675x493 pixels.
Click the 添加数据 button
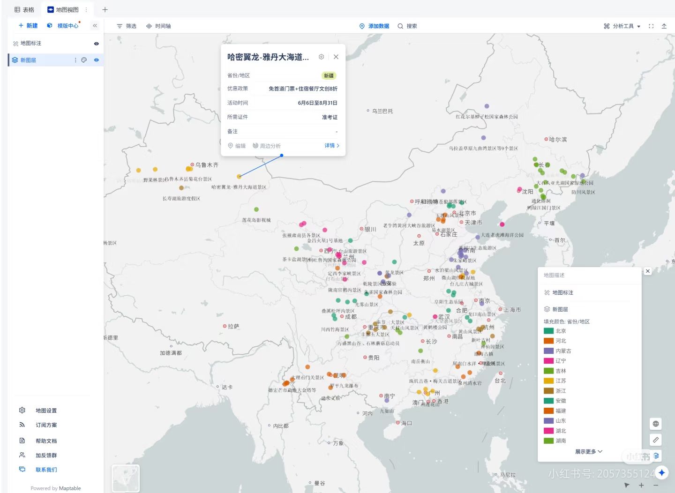[374, 26]
